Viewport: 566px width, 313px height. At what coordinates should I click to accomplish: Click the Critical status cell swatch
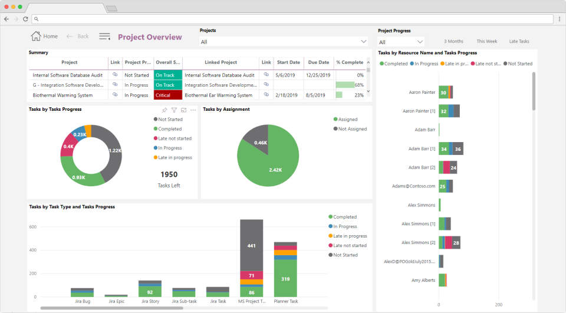pos(167,95)
